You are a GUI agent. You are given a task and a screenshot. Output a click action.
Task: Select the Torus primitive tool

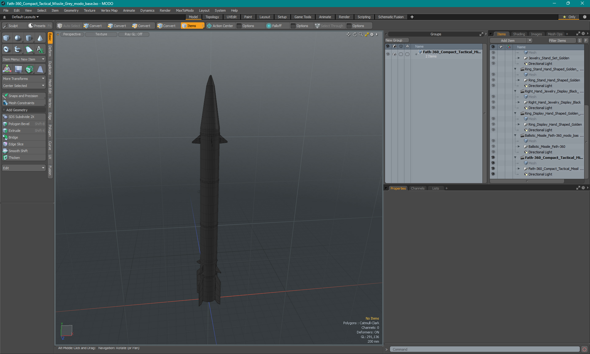(x=6, y=49)
